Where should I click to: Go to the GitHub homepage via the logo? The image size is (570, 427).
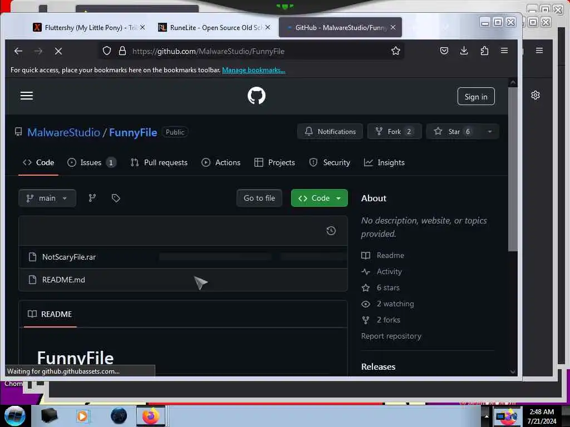(256, 96)
